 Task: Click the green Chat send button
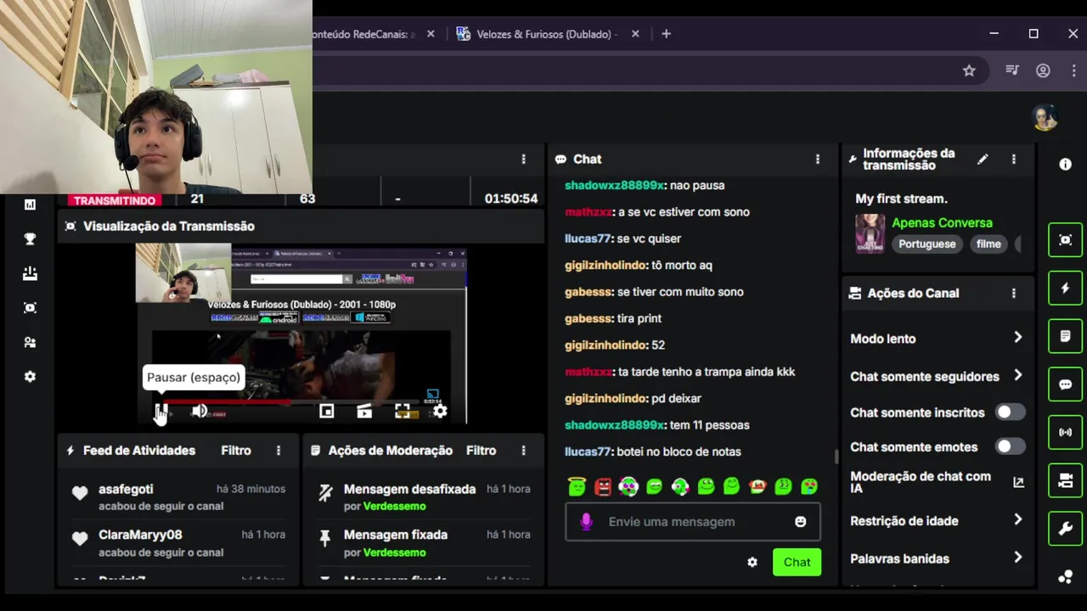797,562
